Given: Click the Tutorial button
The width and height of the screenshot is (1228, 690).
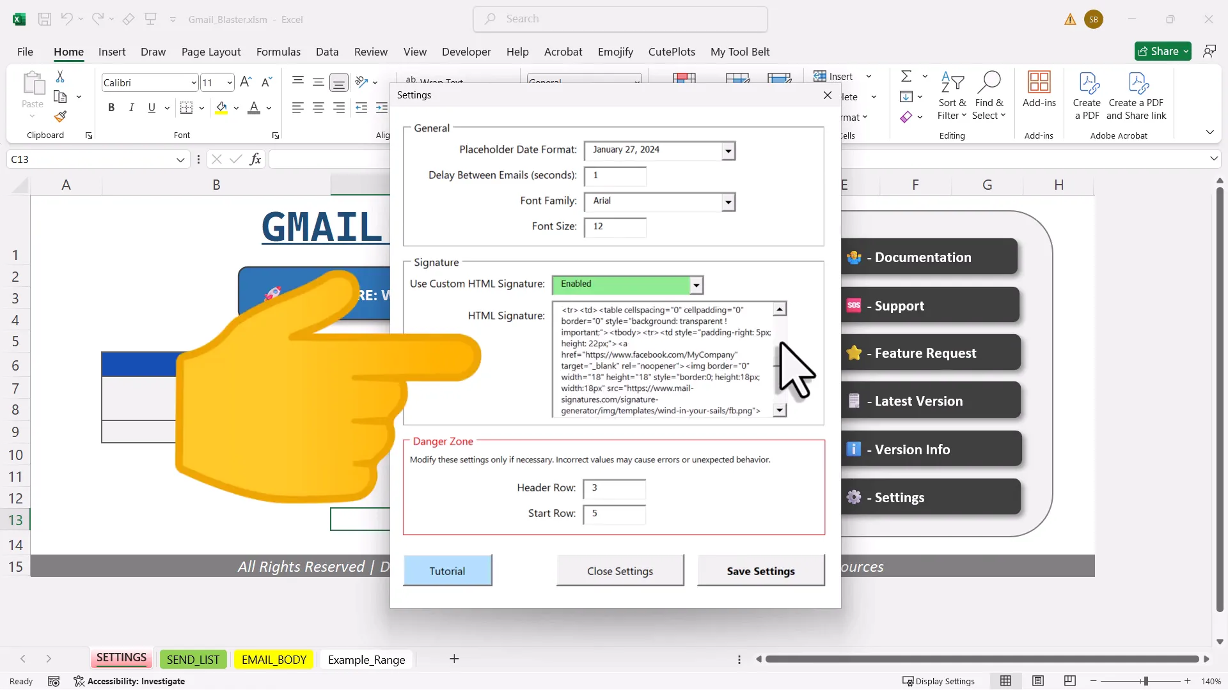Looking at the screenshot, I should click(x=447, y=570).
